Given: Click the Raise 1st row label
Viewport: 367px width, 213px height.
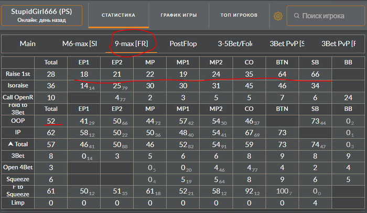Looking at the screenshot, I should [x=18, y=74].
